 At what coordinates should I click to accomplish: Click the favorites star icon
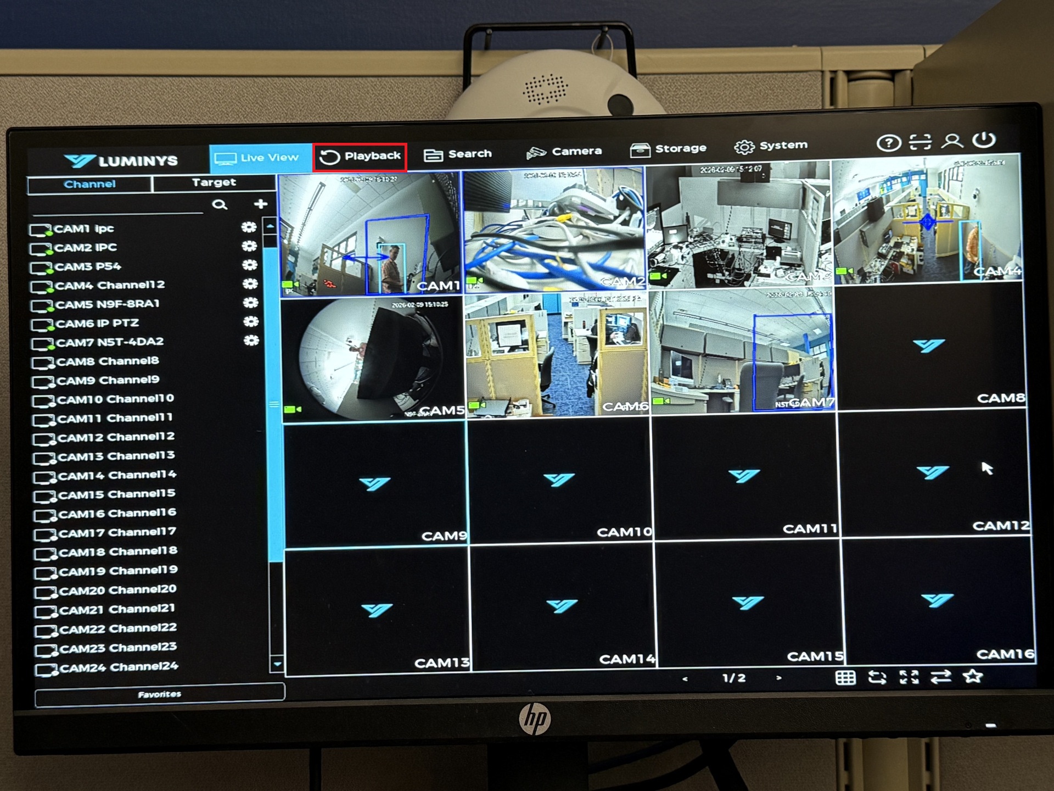tap(973, 676)
